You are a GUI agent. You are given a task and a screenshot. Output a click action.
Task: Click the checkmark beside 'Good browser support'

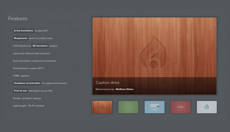(x=10, y=68)
